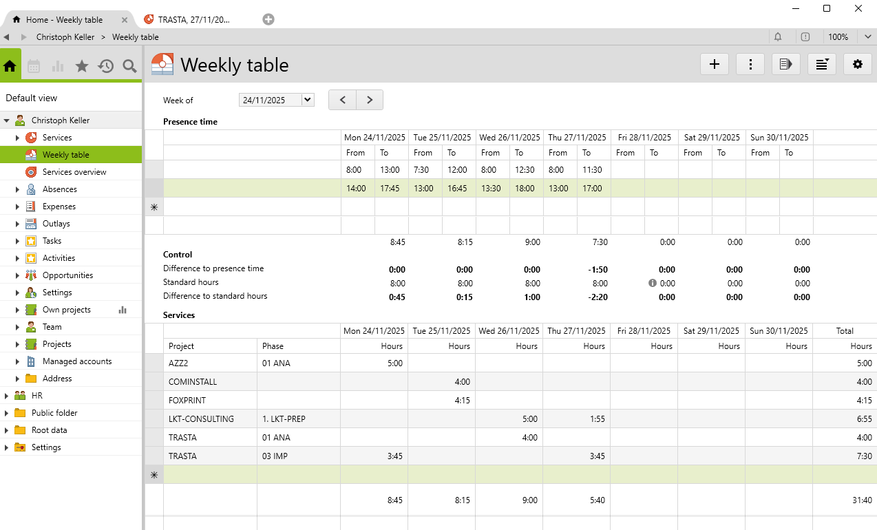This screenshot has height=530, width=877.
Task: Open a new tab with the plus button
Action: (268, 19)
